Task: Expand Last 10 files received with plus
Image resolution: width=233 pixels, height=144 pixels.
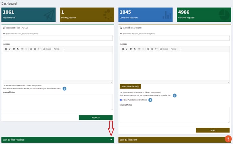Action: click(x=111, y=140)
